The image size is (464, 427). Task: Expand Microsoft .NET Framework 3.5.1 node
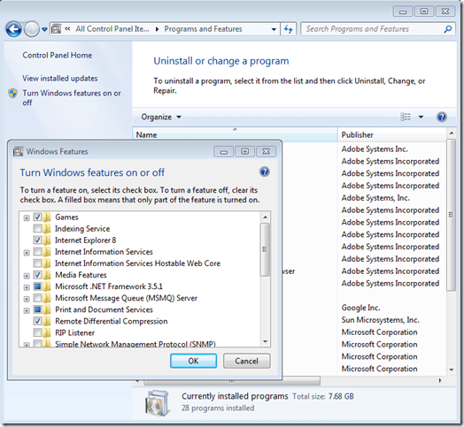click(x=27, y=287)
